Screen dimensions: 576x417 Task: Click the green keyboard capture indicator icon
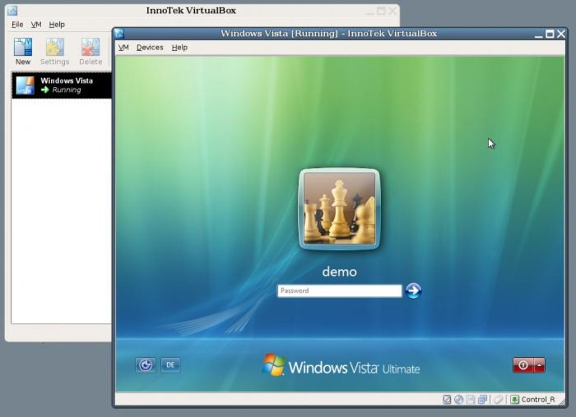click(514, 400)
